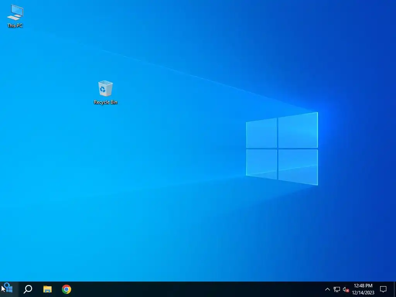Click the 'This PC' label text
Screen dimensions: 396x297
(15, 25)
